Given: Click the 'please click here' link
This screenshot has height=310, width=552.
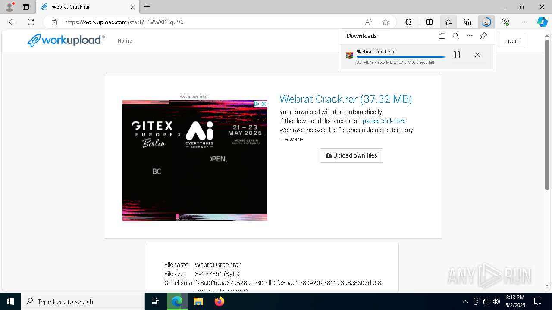Looking at the screenshot, I should pos(384,121).
